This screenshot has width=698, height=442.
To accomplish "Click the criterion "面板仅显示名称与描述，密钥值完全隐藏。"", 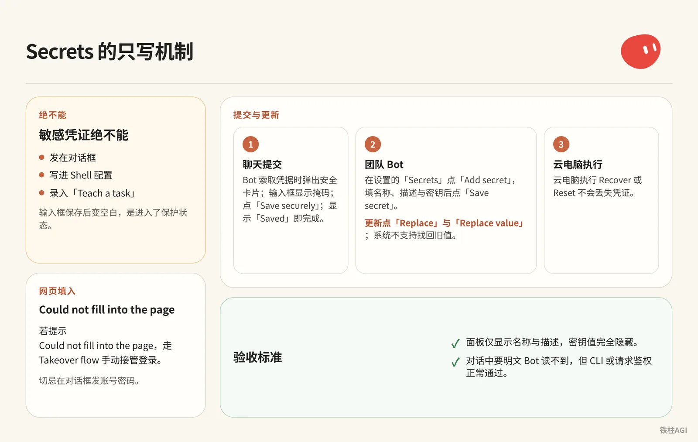I will pyautogui.click(x=553, y=342).
